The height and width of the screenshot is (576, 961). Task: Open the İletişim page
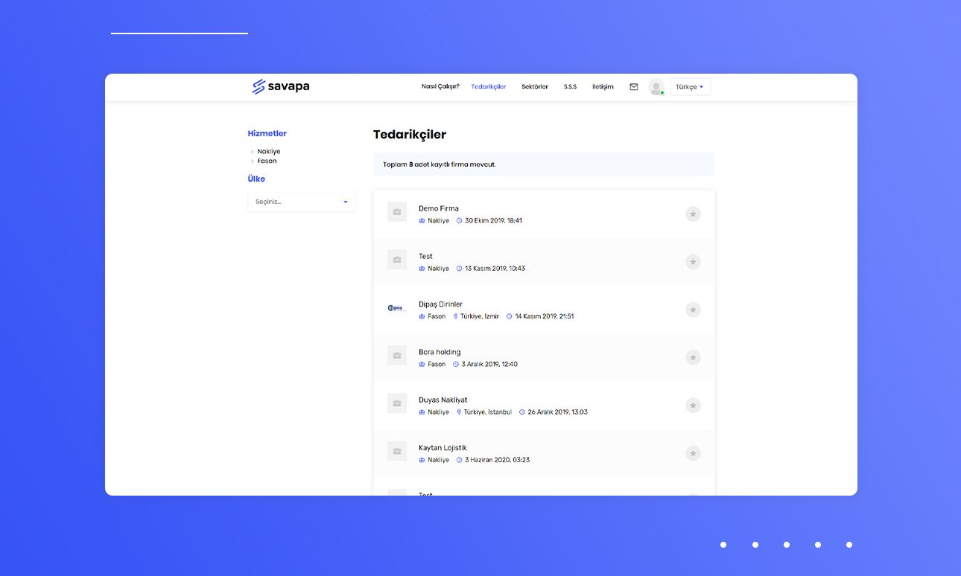pos(603,86)
